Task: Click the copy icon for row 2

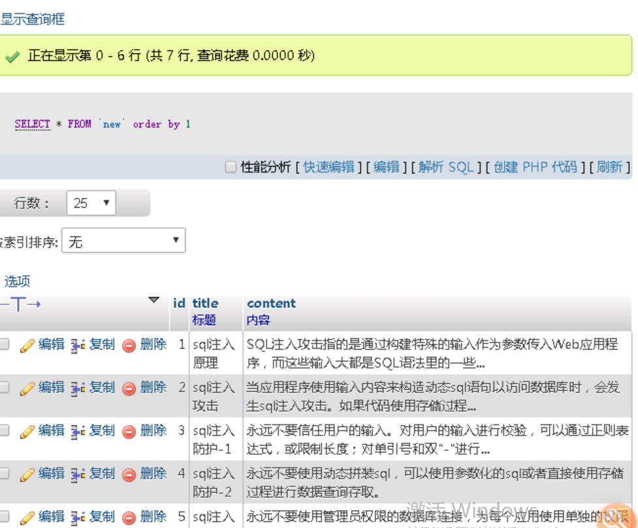Action: (78, 388)
